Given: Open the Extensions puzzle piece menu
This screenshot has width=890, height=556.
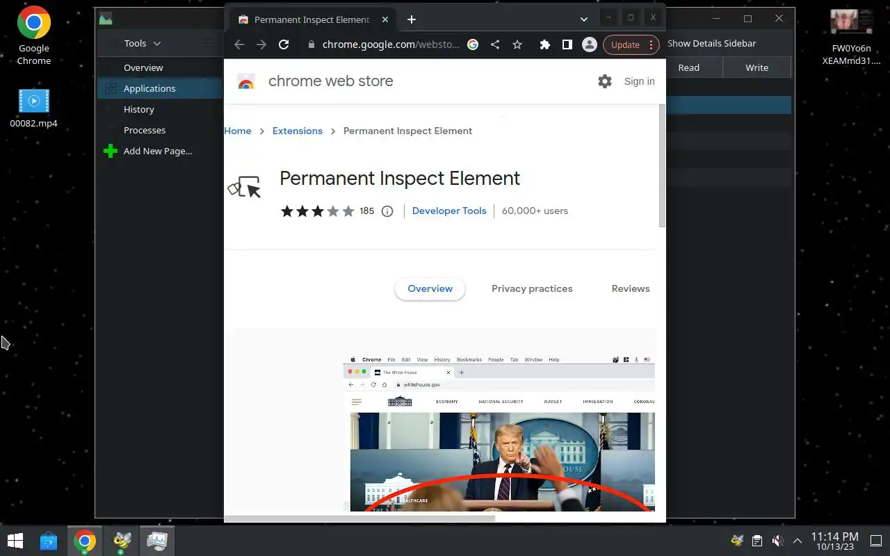Looking at the screenshot, I should [545, 44].
